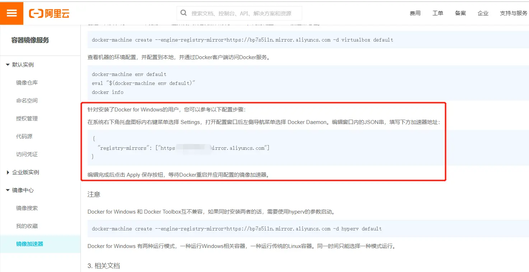Click the 'docker info' code line
529x272 pixels.
click(x=108, y=92)
